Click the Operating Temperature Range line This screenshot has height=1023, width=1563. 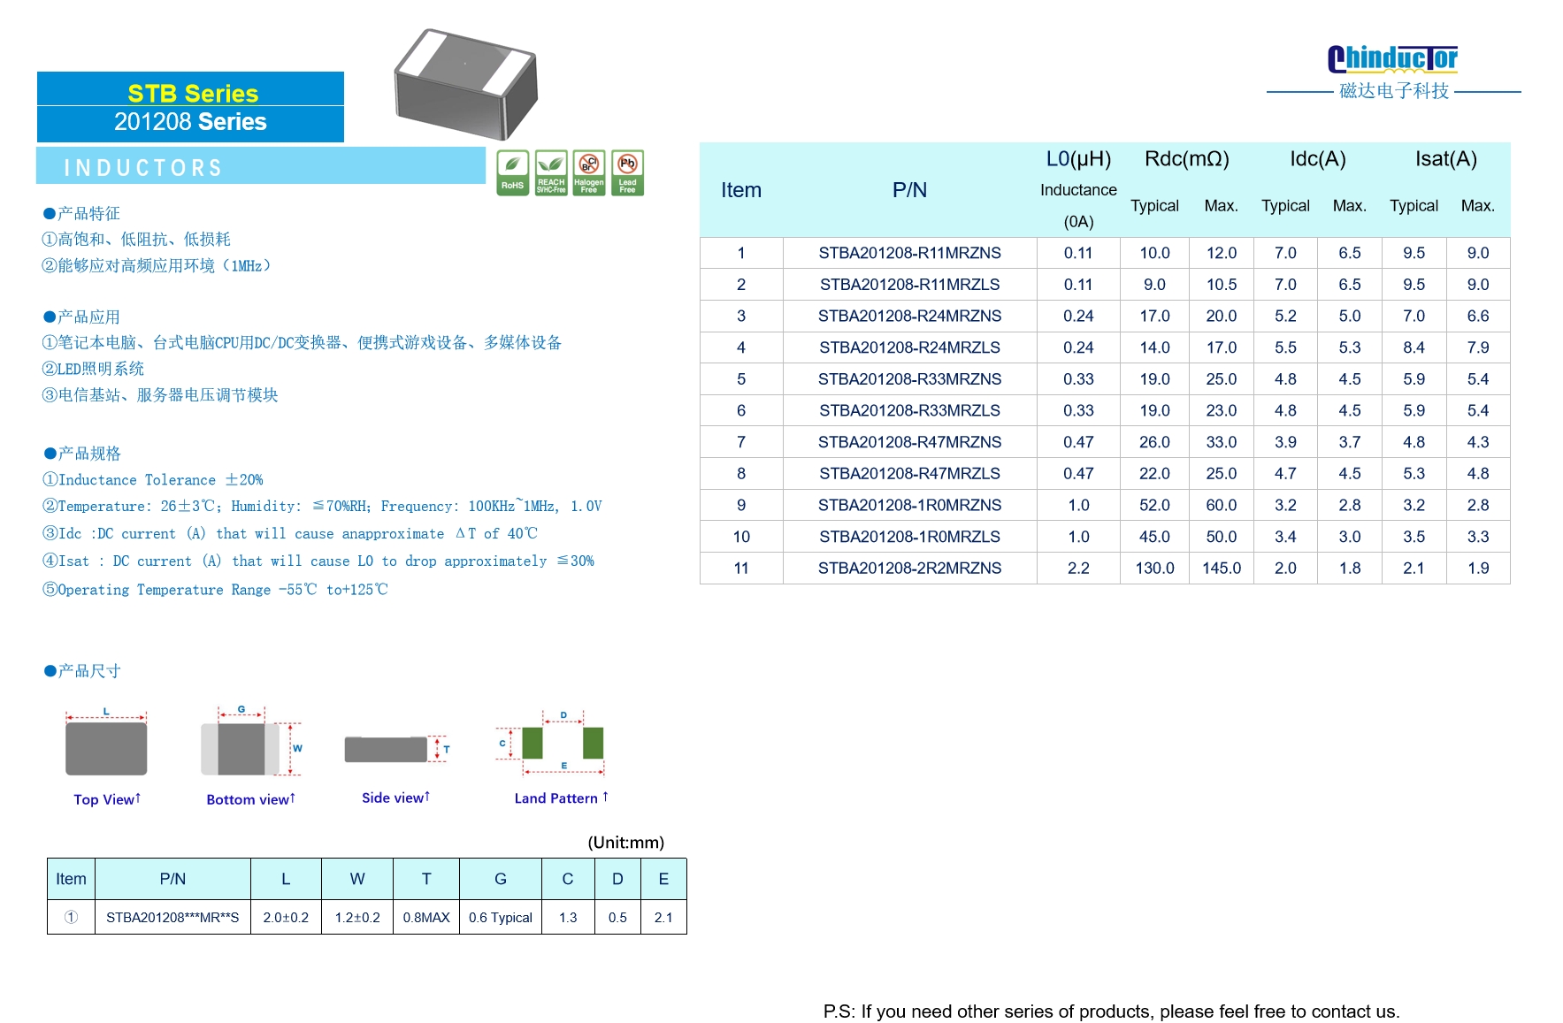point(215,590)
